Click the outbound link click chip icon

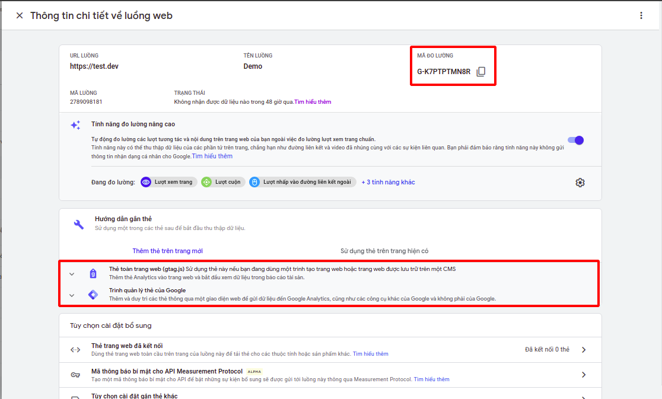point(254,182)
